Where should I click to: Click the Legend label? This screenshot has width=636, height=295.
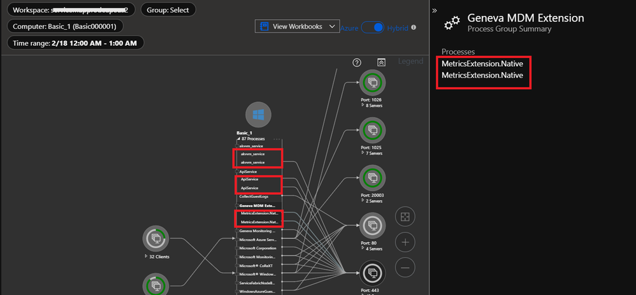[x=410, y=61]
